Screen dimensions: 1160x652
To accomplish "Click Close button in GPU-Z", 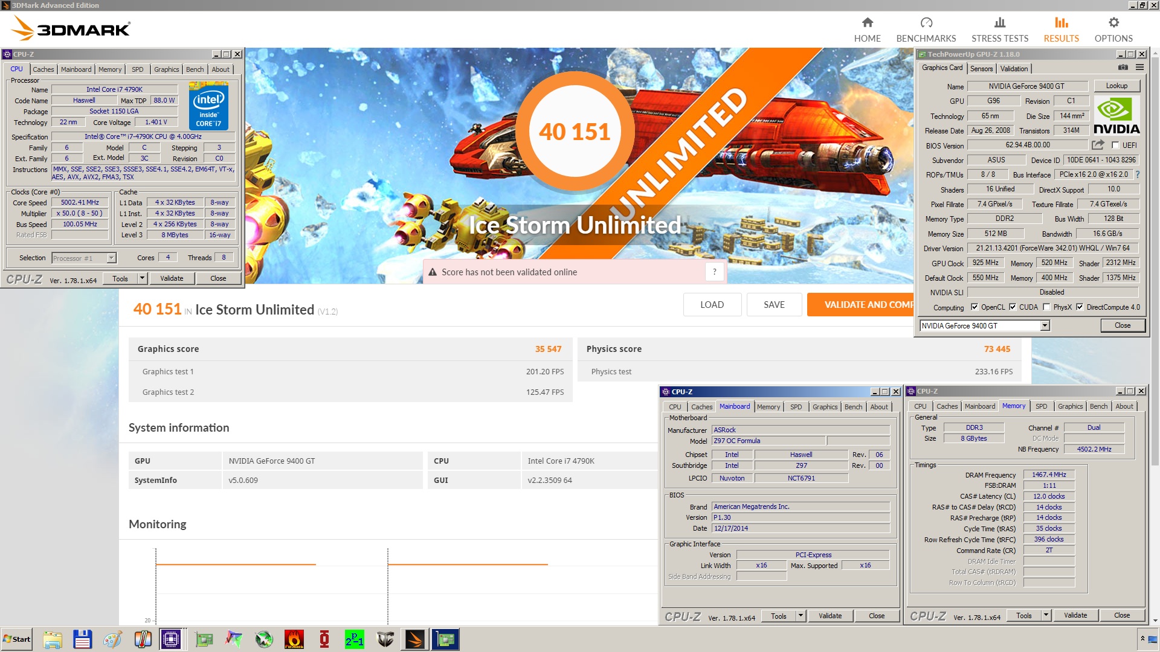I will tap(1123, 325).
